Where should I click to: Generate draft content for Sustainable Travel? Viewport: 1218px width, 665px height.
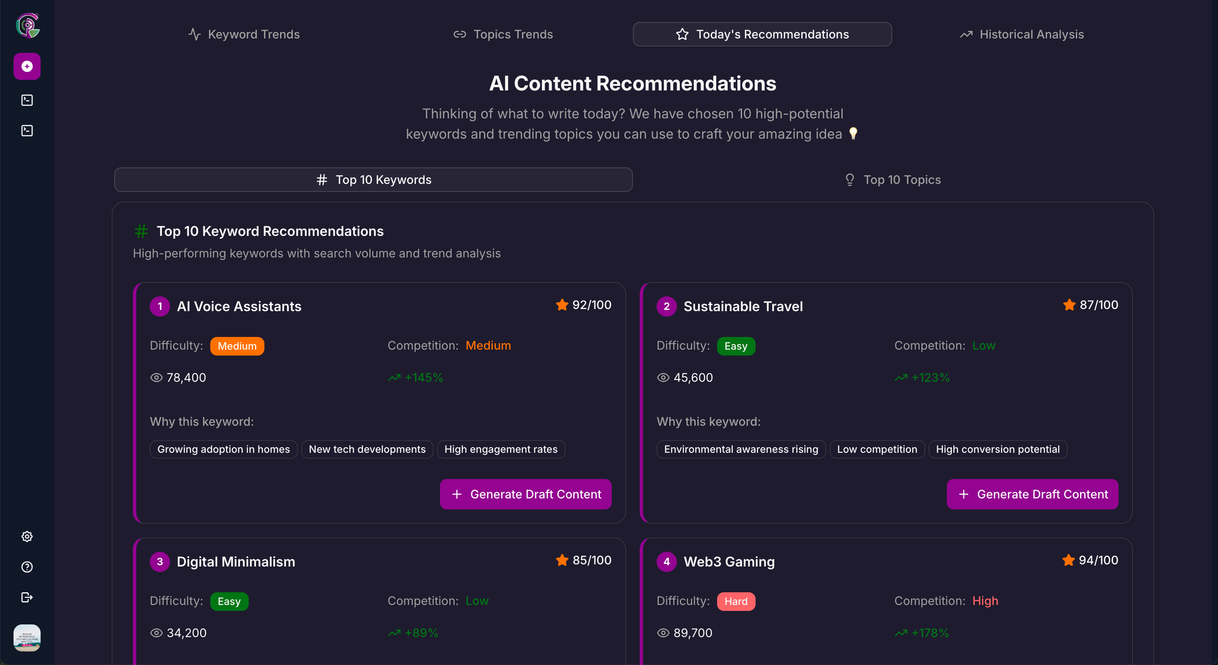(x=1032, y=494)
